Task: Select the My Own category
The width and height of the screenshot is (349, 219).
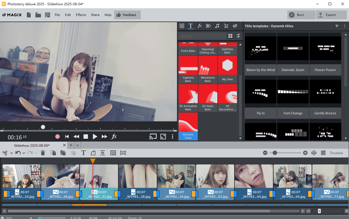Action: 227,70
